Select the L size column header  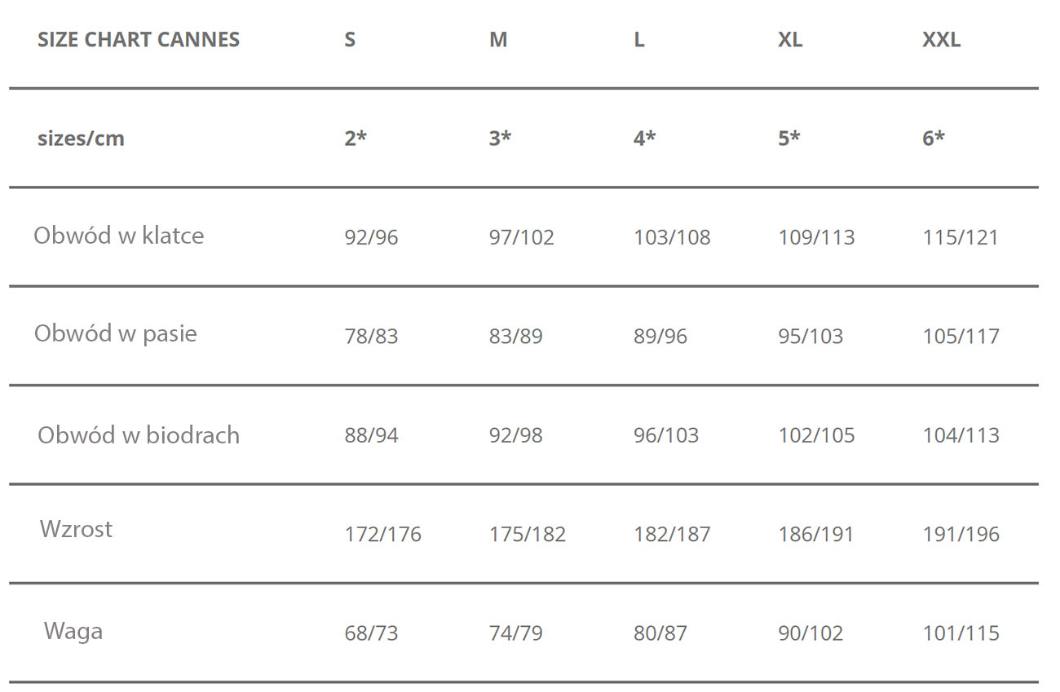point(639,40)
